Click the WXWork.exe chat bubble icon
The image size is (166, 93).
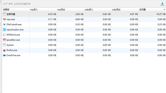pos(5,35)
